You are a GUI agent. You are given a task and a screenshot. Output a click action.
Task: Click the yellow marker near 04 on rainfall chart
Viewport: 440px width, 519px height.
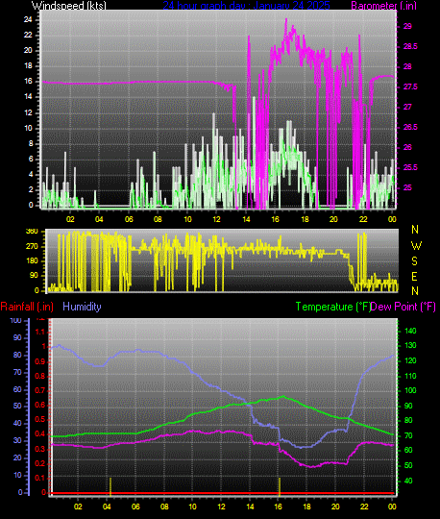pyautogui.click(x=110, y=486)
